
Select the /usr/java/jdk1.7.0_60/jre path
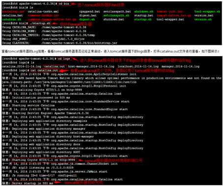63,39
